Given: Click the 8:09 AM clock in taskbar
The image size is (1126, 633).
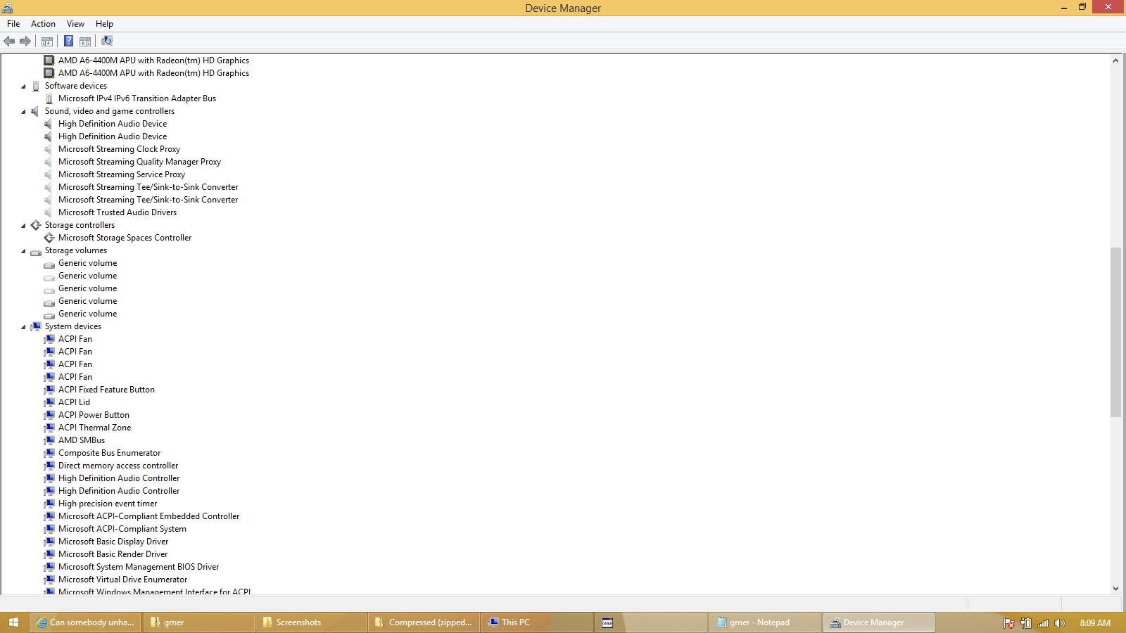Looking at the screenshot, I should click(1095, 623).
